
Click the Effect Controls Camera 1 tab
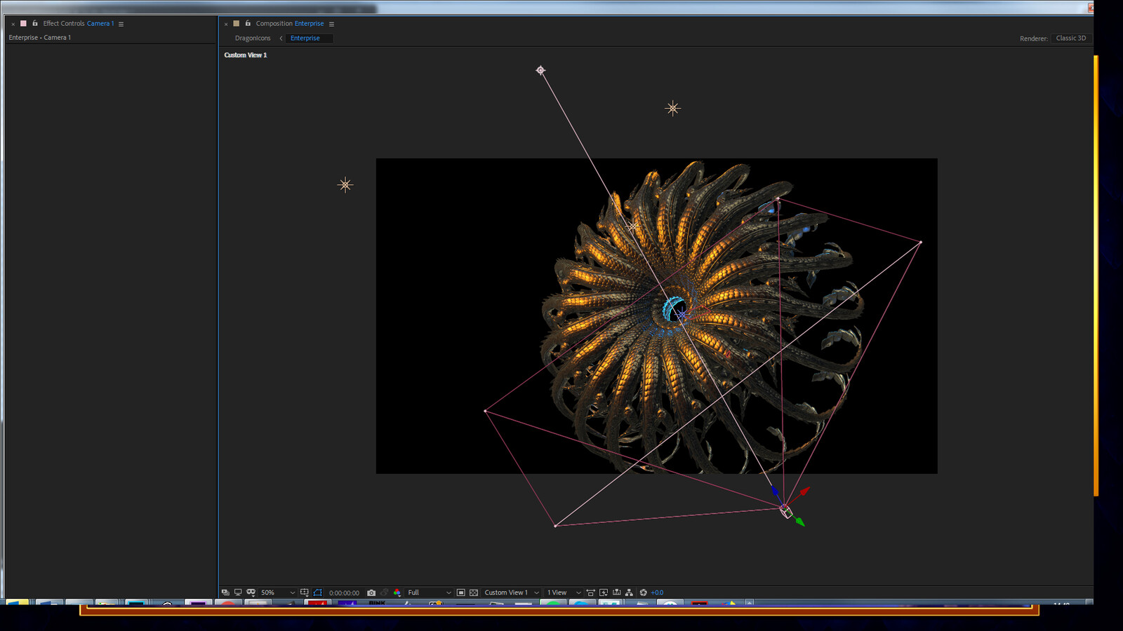coord(78,23)
